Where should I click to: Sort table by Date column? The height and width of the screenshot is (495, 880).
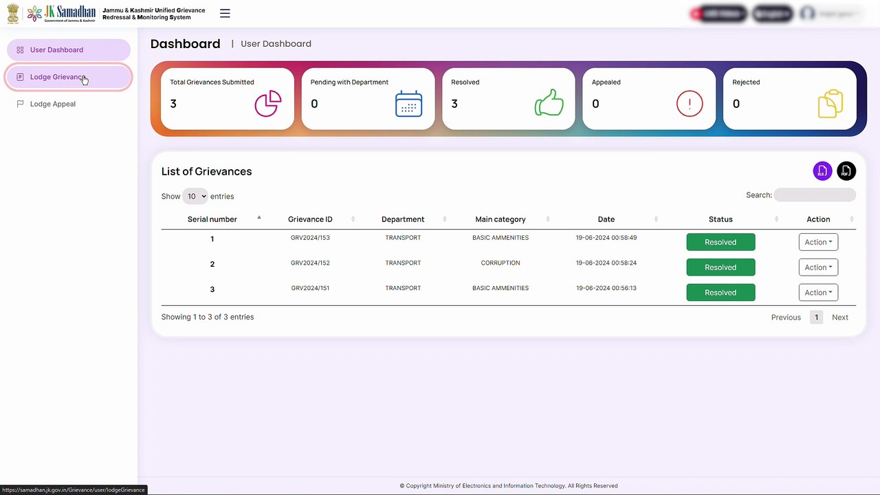click(606, 219)
